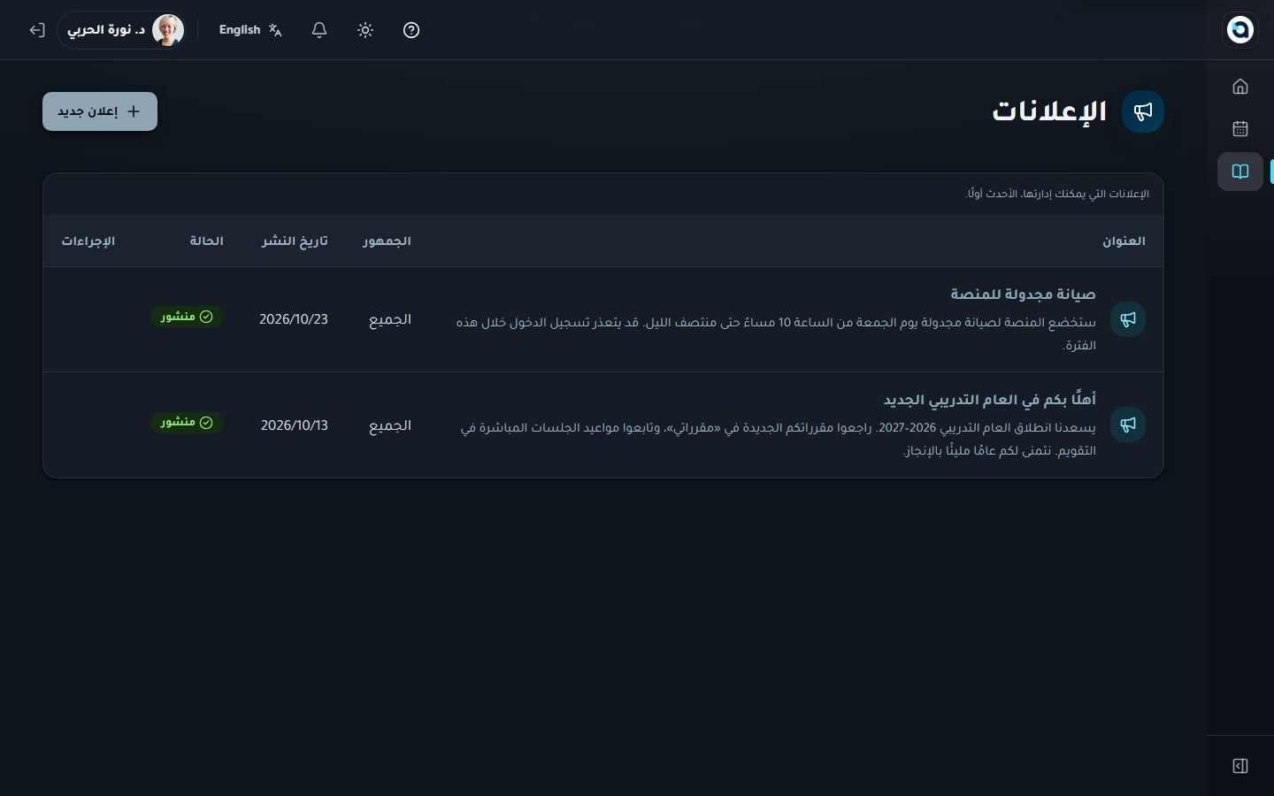The height and width of the screenshot is (796, 1274).
Task: Go to home from the sidebar
Action: tap(1240, 86)
